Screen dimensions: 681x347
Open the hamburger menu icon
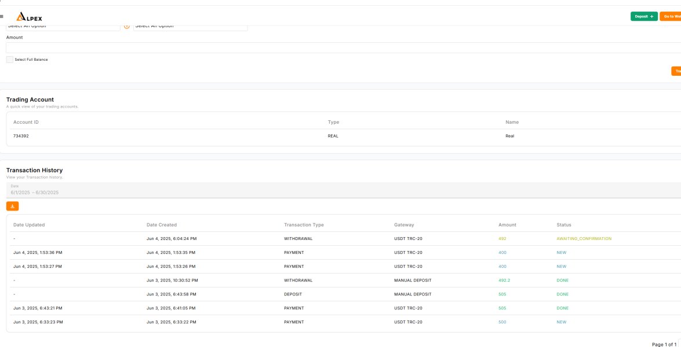(2, 16)
